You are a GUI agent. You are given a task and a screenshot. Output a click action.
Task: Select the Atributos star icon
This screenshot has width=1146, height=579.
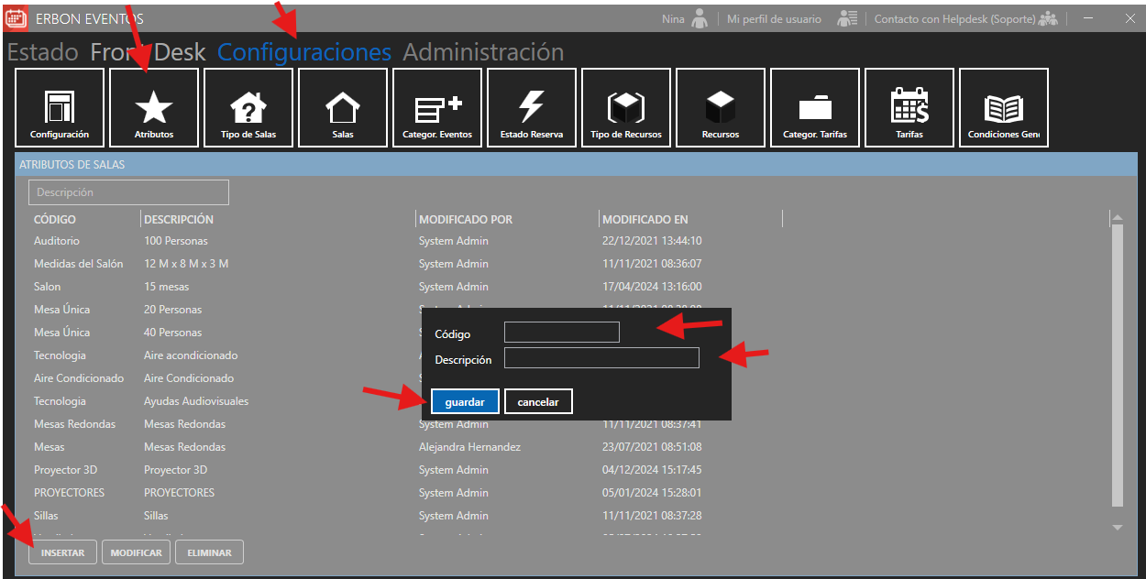tap(154, 108)
